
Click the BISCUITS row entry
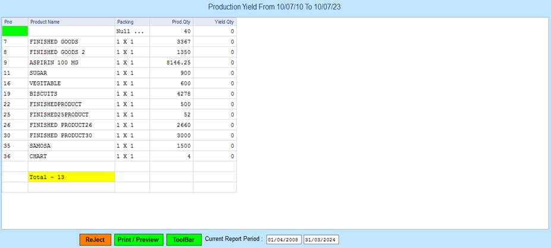point(71,94)
